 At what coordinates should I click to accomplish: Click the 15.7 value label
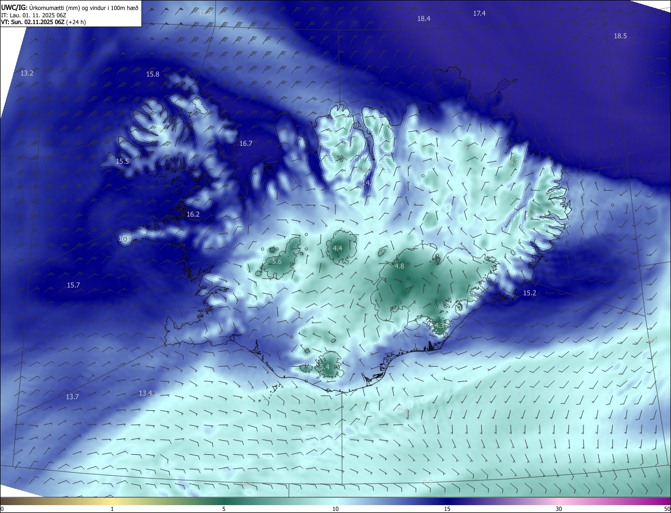click(73, 285)
